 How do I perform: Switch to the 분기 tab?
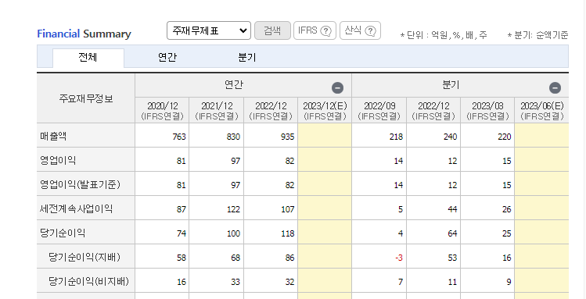click(247, 58)
